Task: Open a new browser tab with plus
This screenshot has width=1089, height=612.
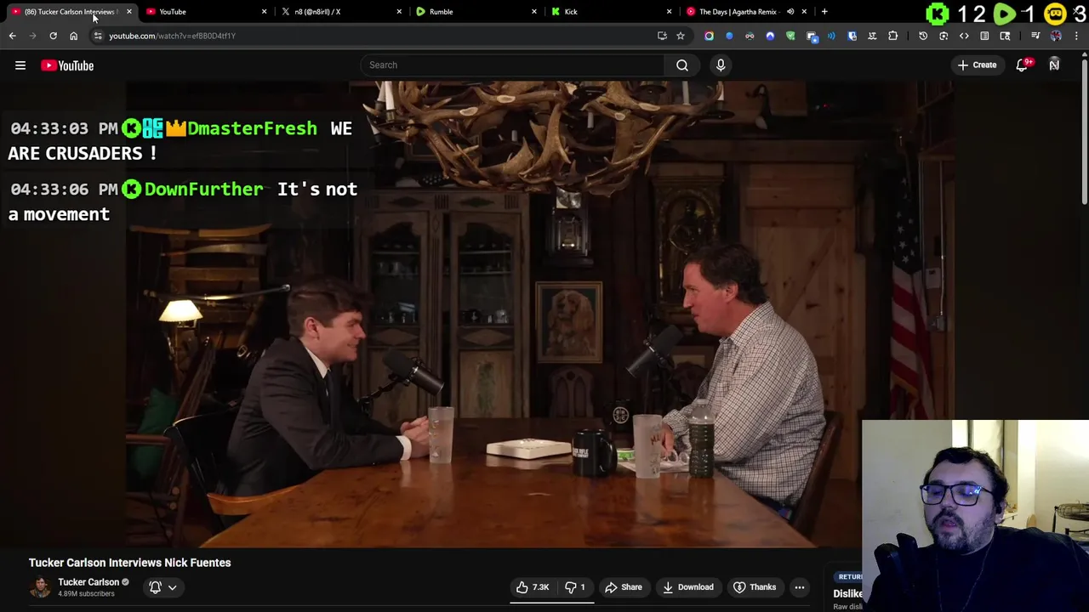Action: pos(824,12)
